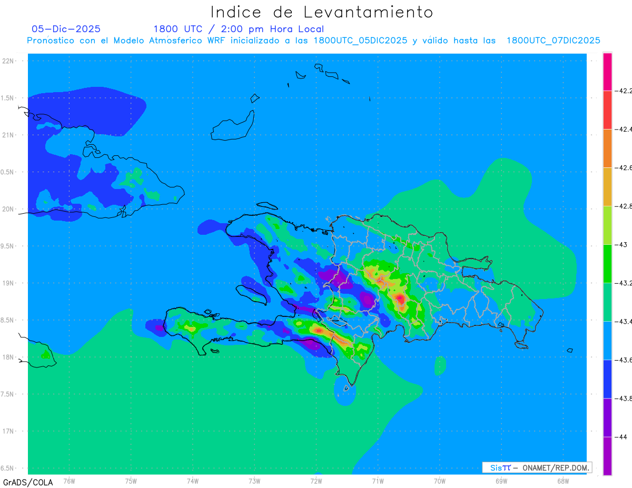Click the gold legend swatch between -42.6 and -42.8

coord(607,187)
